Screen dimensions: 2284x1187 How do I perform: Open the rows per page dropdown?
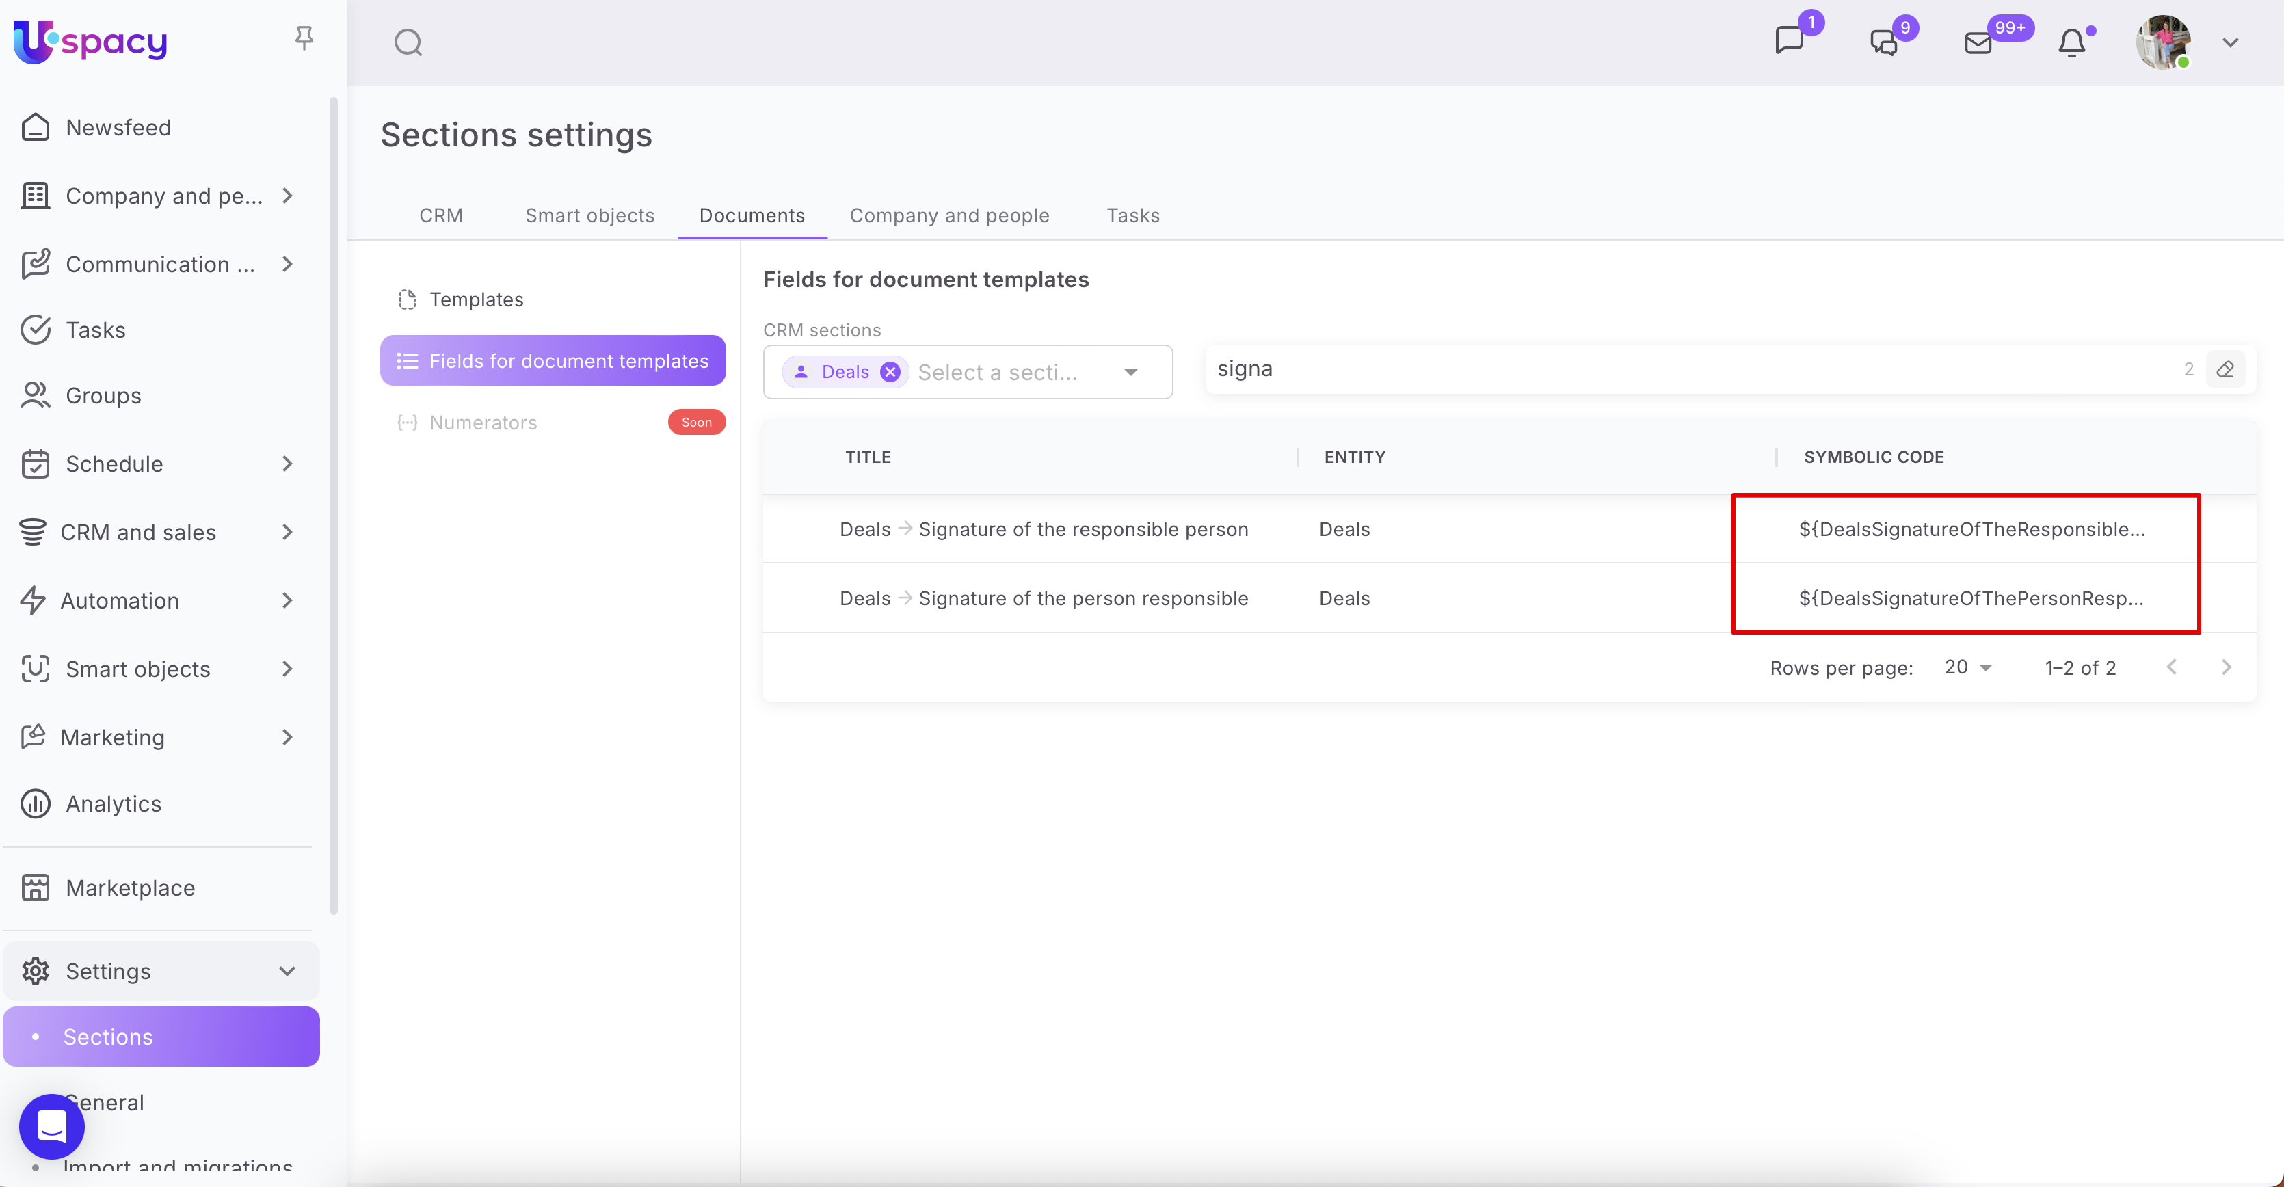[1968, 667]
